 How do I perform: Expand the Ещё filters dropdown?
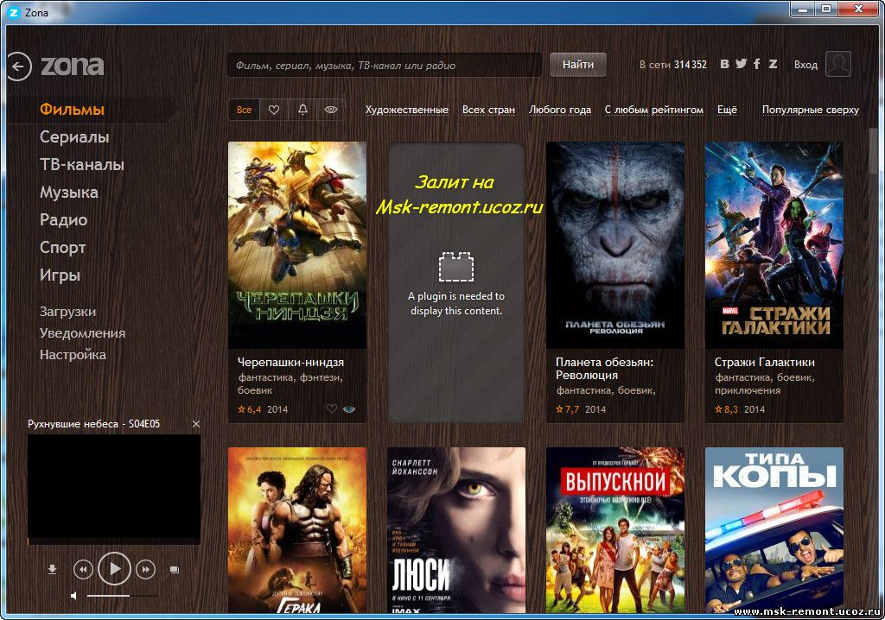[x=727, y=110]
